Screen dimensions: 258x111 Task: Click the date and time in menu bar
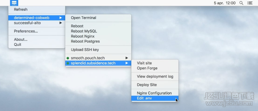(225, 3)
